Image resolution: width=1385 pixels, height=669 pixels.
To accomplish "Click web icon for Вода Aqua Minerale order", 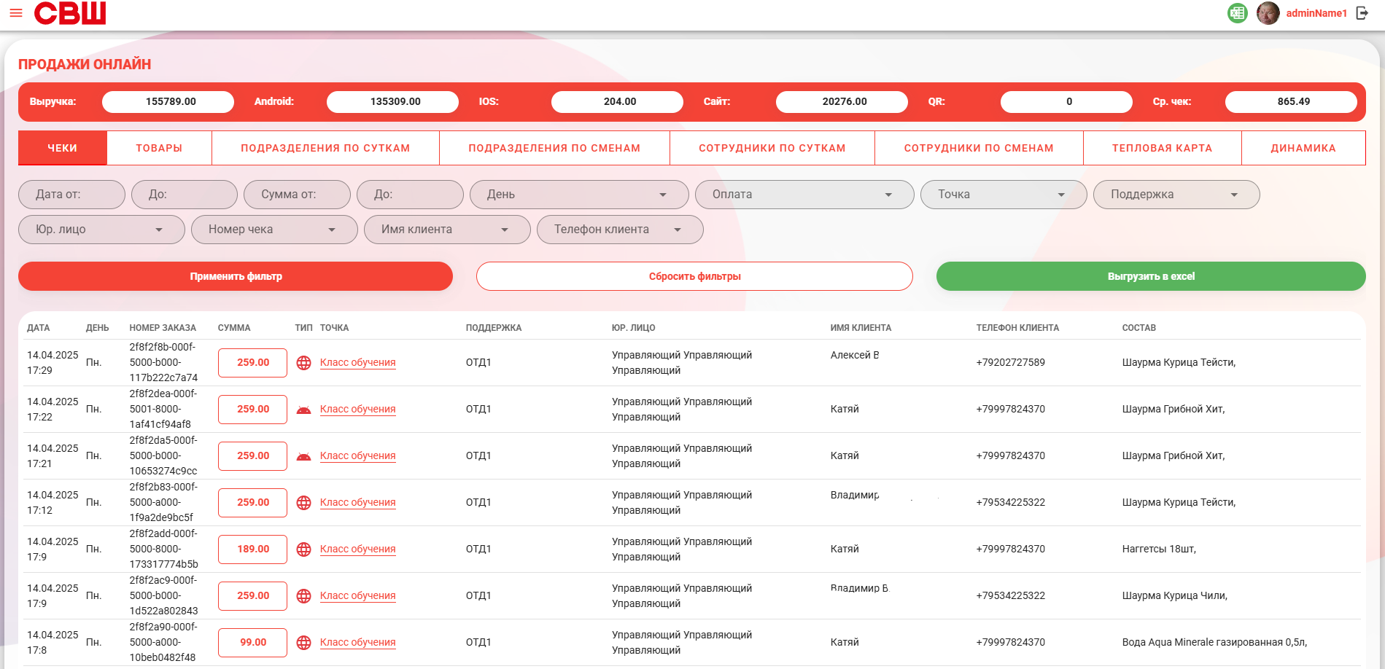I will (304, 643).
